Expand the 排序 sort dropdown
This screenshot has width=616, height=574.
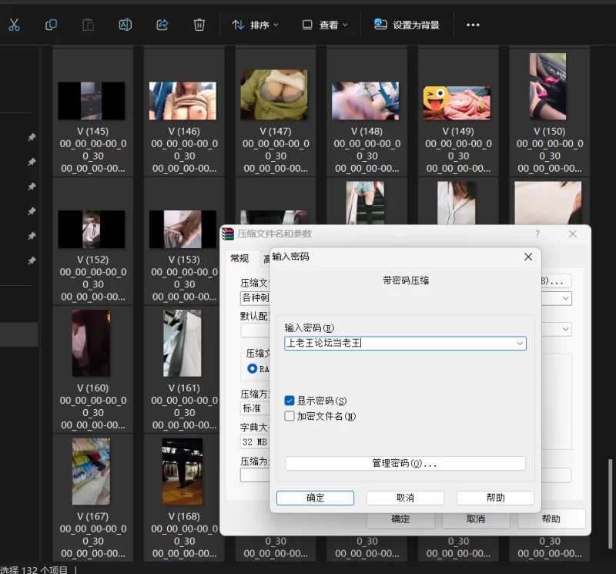(x=256, y=25)
